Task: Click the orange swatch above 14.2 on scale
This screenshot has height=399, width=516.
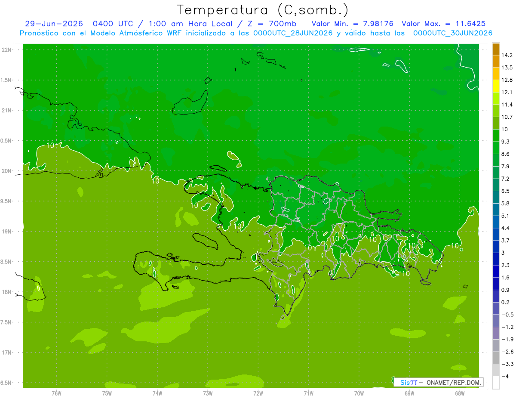Action: pyautogui.click(x=496, y=49)
